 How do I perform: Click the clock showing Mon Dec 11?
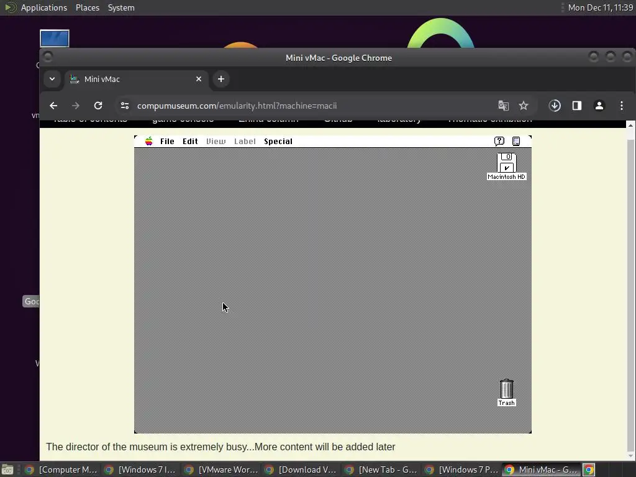click(601, 7)
